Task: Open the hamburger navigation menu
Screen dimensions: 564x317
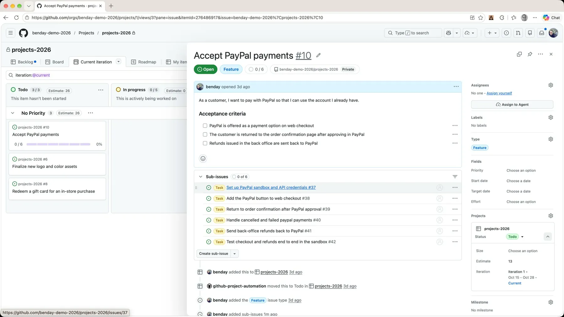Action: pyautogui.click(x=10, y=33)
